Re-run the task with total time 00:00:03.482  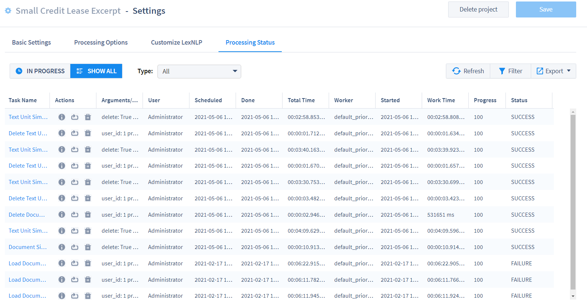[75, 198]
